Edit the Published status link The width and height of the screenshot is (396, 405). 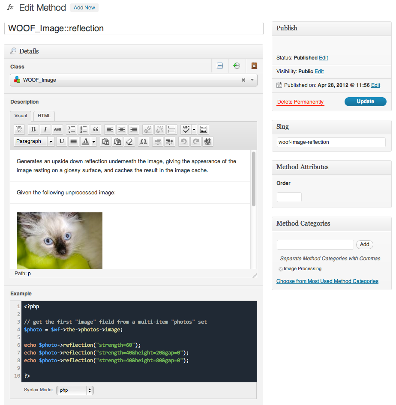click(323, 58)
